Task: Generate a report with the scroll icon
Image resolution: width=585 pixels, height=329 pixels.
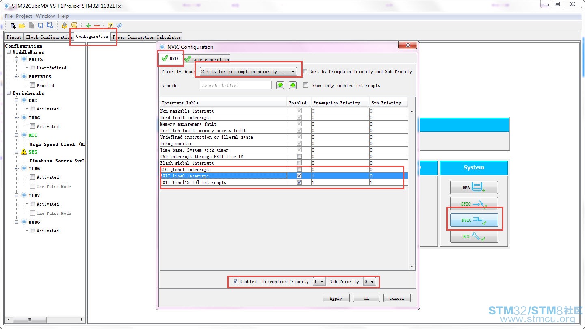Action: [x=74, y=26]
